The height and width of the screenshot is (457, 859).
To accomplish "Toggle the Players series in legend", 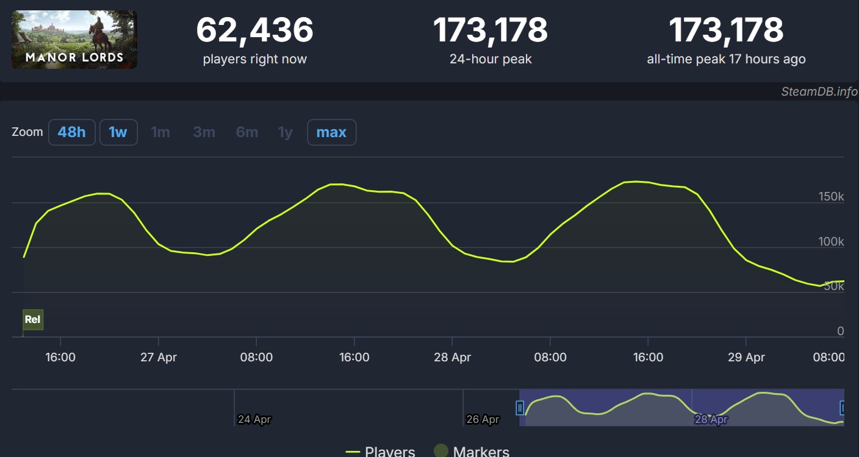I will (x=381, y=452).
